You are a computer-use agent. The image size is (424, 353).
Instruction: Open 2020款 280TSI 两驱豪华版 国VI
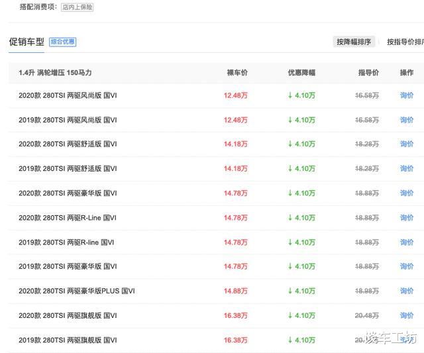[x=68, y=193]
